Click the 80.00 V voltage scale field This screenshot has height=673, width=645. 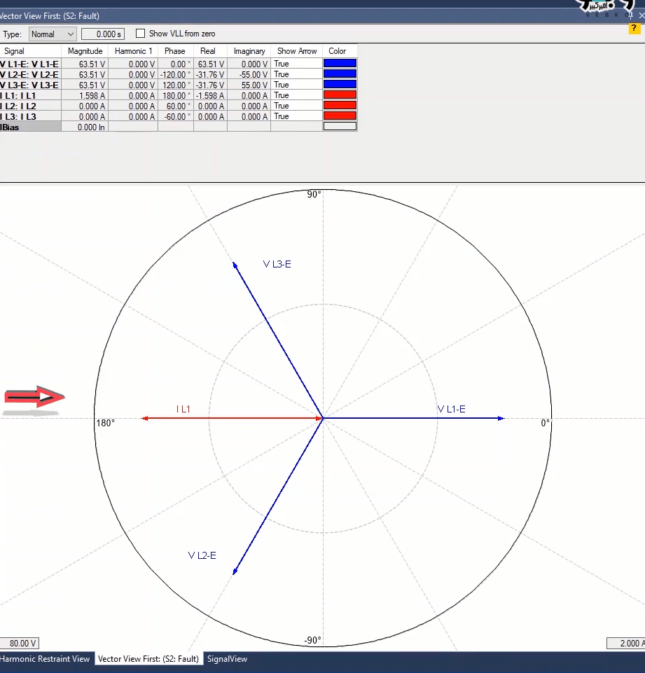point(20,644)
